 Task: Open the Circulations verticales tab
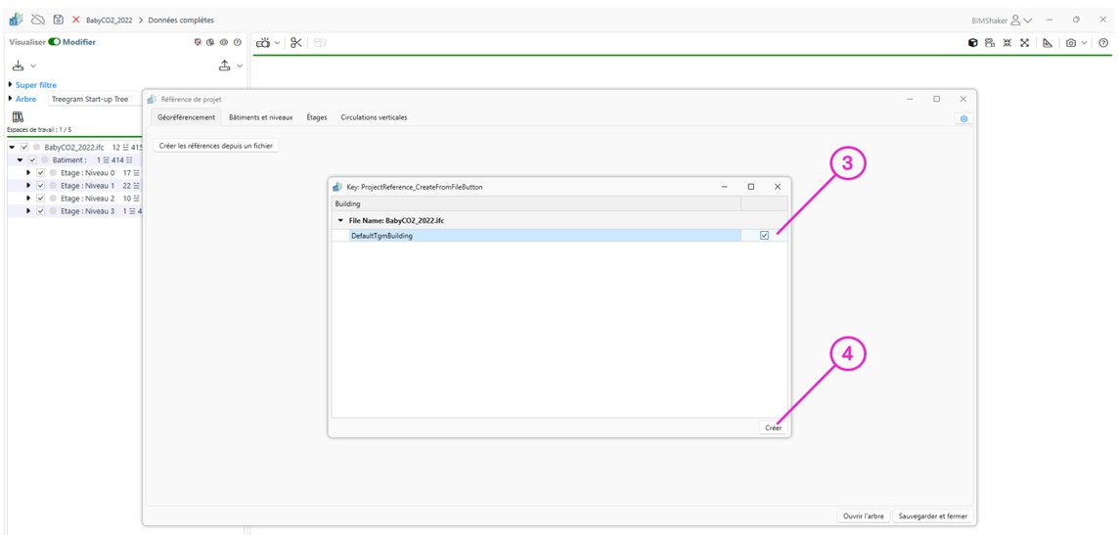click(374, 117)
